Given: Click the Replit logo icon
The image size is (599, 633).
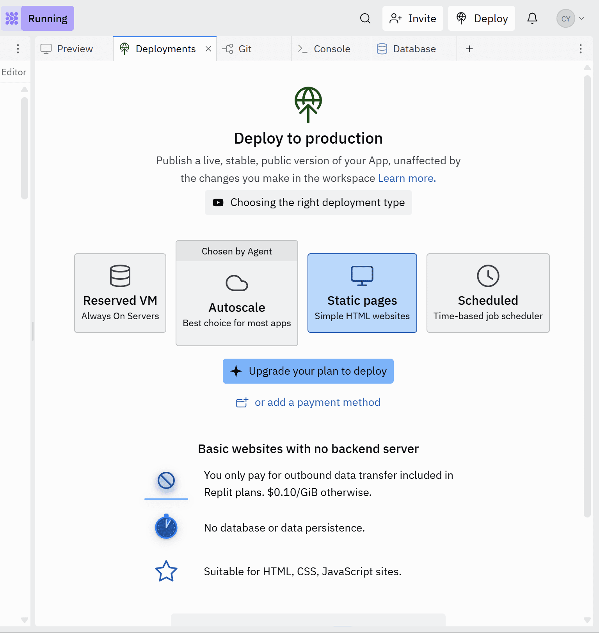Looking at the screenshot, I should point(11,18).
